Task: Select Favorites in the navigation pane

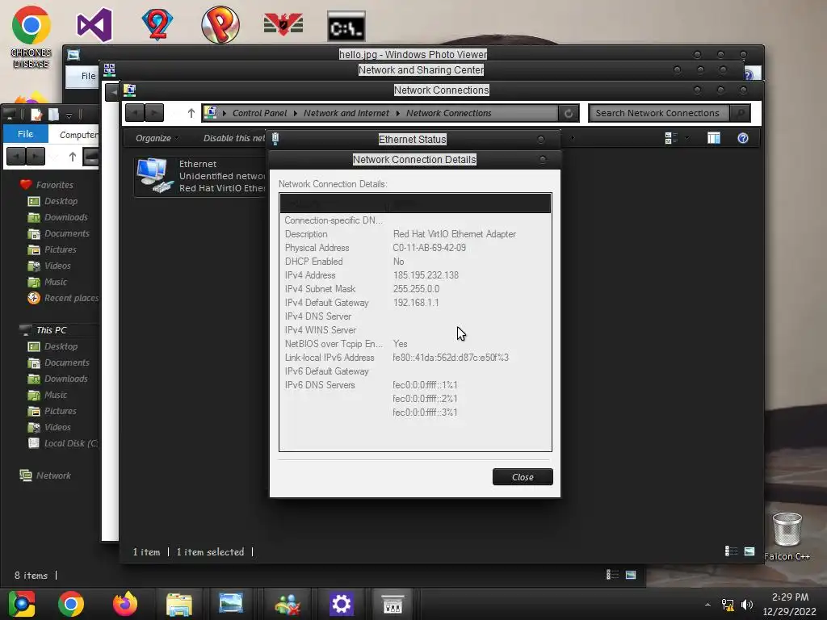Action: tap(54, 185)
